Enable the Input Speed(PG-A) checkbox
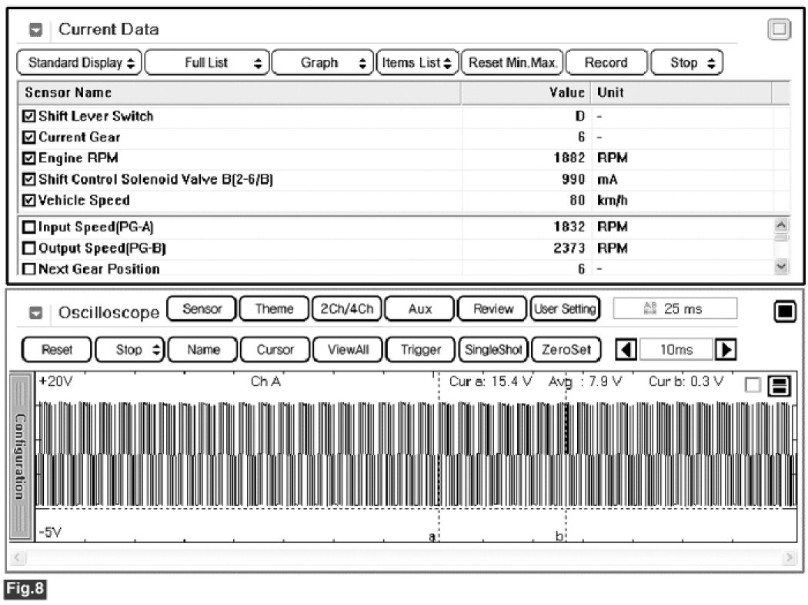Screen dimensions: 808x605 (29, 228)
